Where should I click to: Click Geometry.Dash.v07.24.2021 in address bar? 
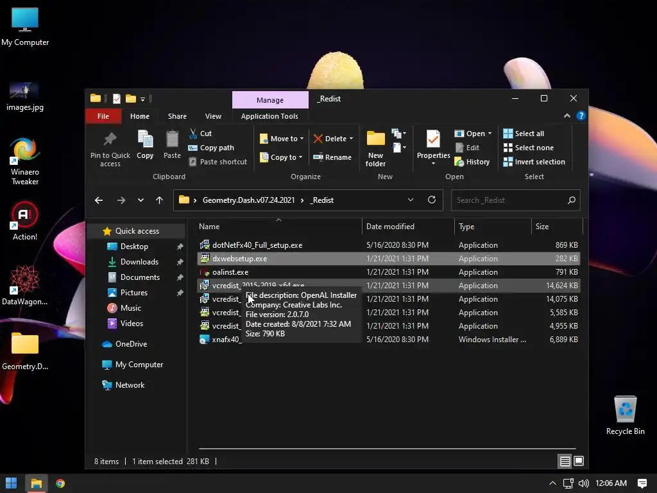click(x=248, y=200)
